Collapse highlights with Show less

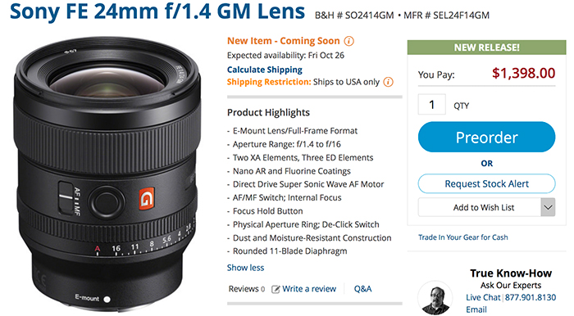pos(245,268)
